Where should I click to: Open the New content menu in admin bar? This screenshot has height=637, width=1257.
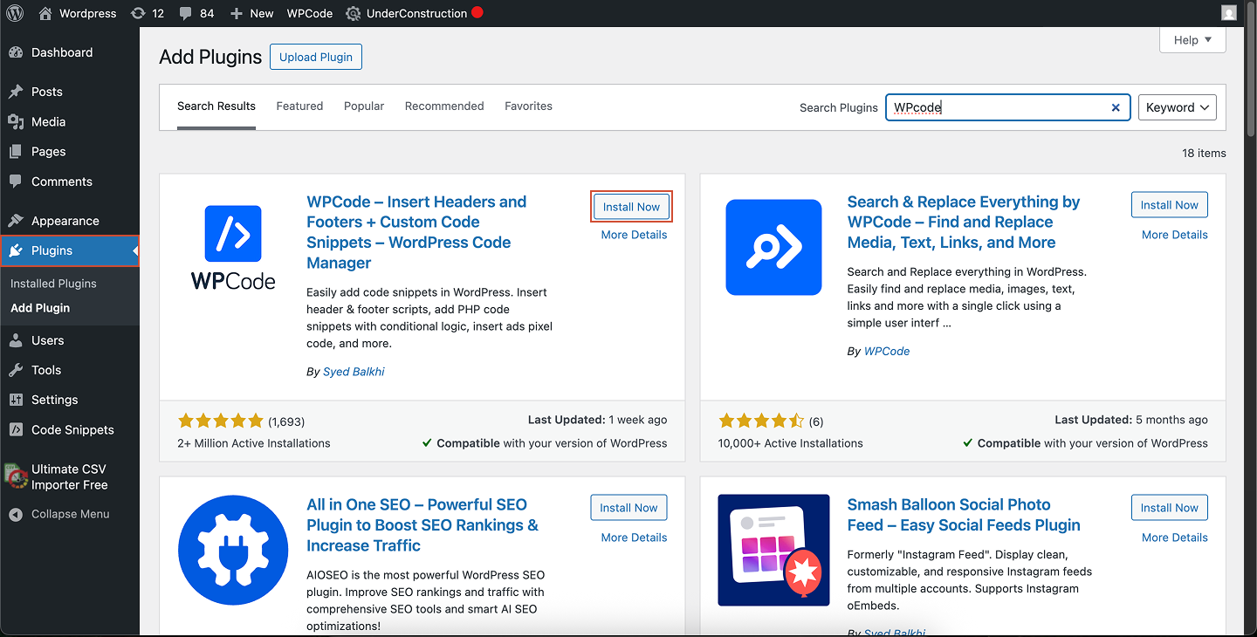(x=251, y=13)
